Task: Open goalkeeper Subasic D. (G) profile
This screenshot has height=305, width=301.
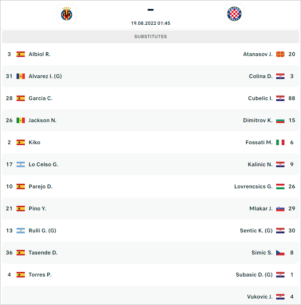Action: point(254,275)
